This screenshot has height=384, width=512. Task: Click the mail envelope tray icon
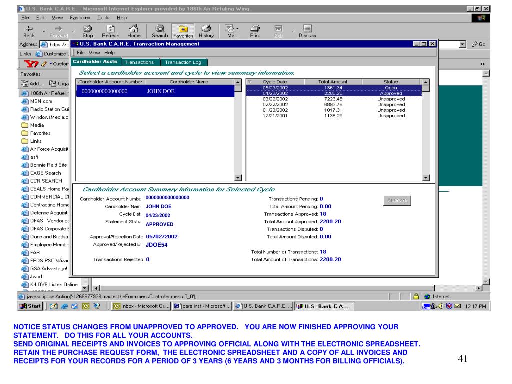pos(458,306)
